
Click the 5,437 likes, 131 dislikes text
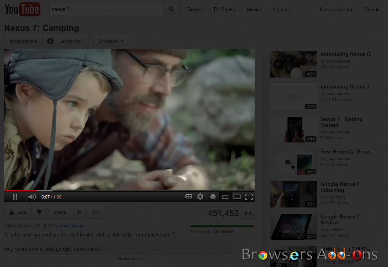212,231
